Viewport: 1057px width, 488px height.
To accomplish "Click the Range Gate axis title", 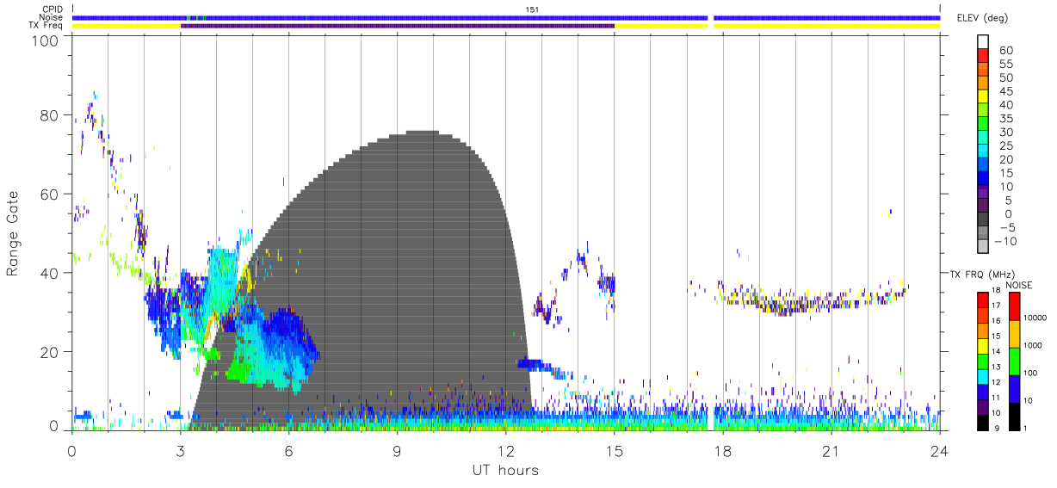I will [x=14, y=234].
